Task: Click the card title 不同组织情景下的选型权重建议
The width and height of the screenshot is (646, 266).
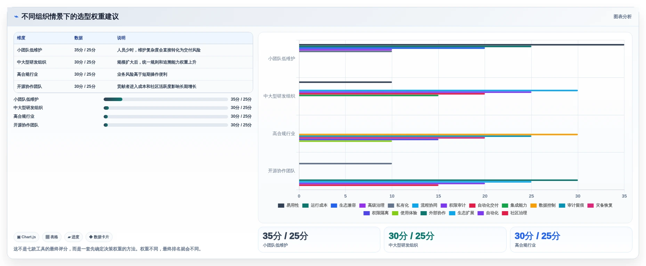Action: click(70, 17)
